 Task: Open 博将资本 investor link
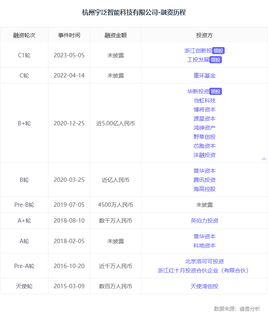click(x=204, y=110)
